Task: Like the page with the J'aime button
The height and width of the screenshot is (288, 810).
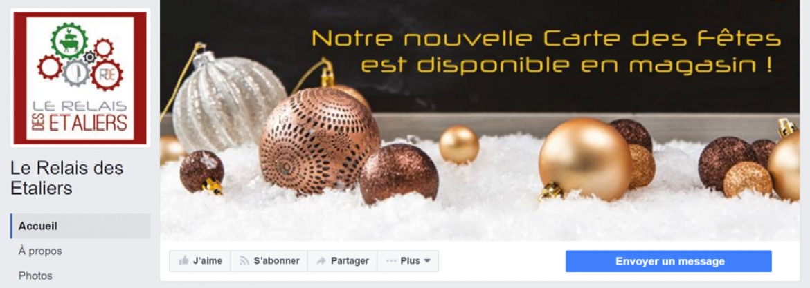Action: [200, 261]
